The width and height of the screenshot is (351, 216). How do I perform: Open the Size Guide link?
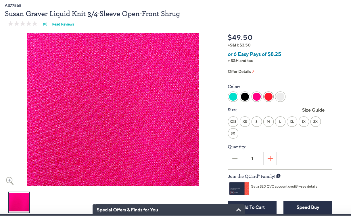(x=313, y=110)
